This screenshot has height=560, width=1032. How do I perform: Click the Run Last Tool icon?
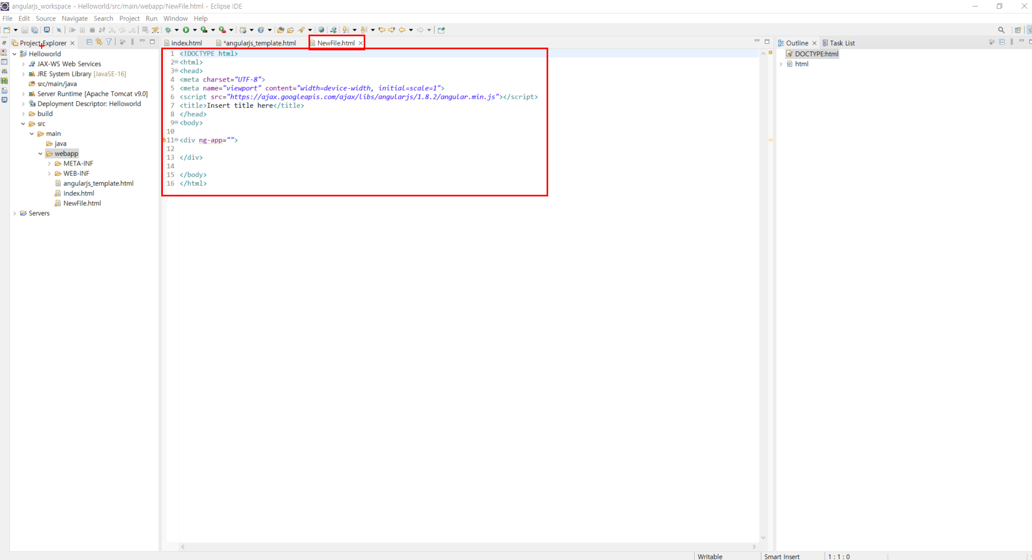coord(222,30)
